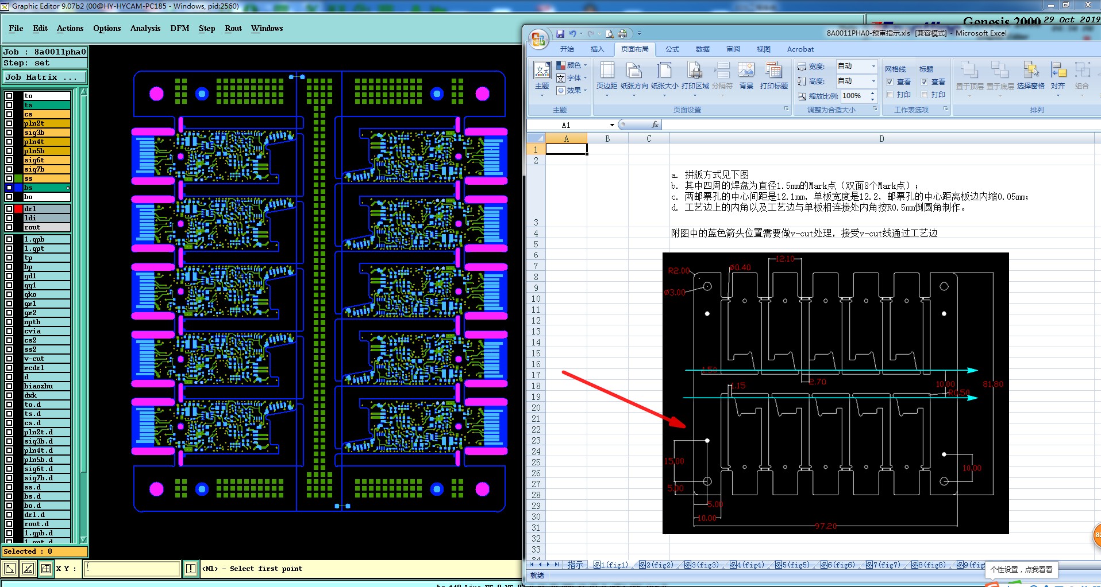Go to first sheet tab using navigation arrow
1101x587 pixels.
tap(532, 565)
